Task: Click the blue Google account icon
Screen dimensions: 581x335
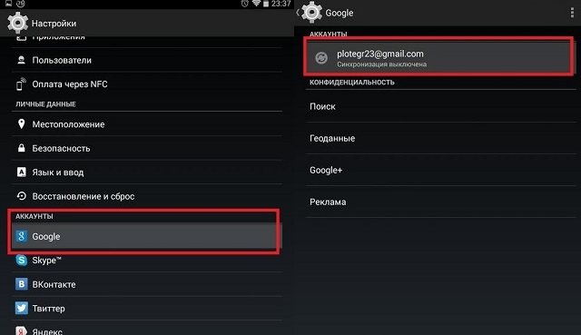Action: pos(22,236)
